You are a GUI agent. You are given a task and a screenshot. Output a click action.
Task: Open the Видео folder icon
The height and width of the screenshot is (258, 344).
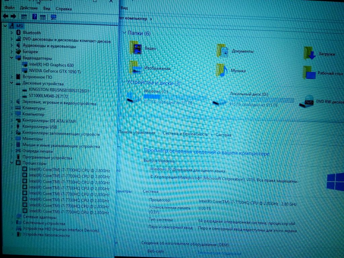tap(136, 48)
